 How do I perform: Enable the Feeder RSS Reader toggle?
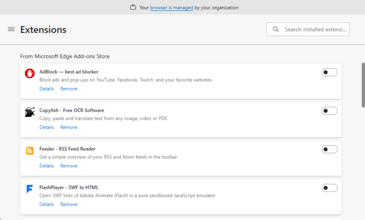coord(330,150)
